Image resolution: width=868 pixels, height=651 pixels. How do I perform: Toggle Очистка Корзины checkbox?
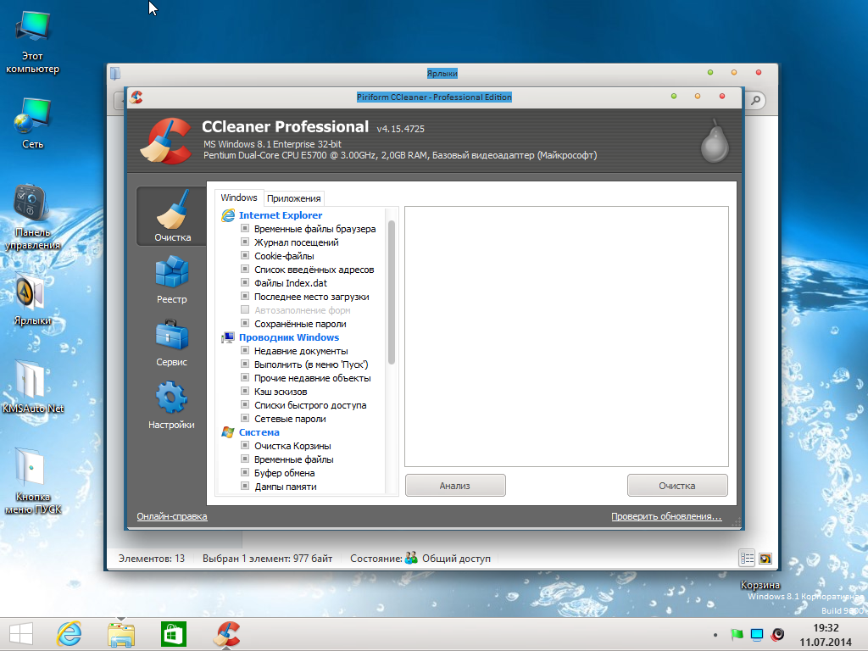(245, 445)
